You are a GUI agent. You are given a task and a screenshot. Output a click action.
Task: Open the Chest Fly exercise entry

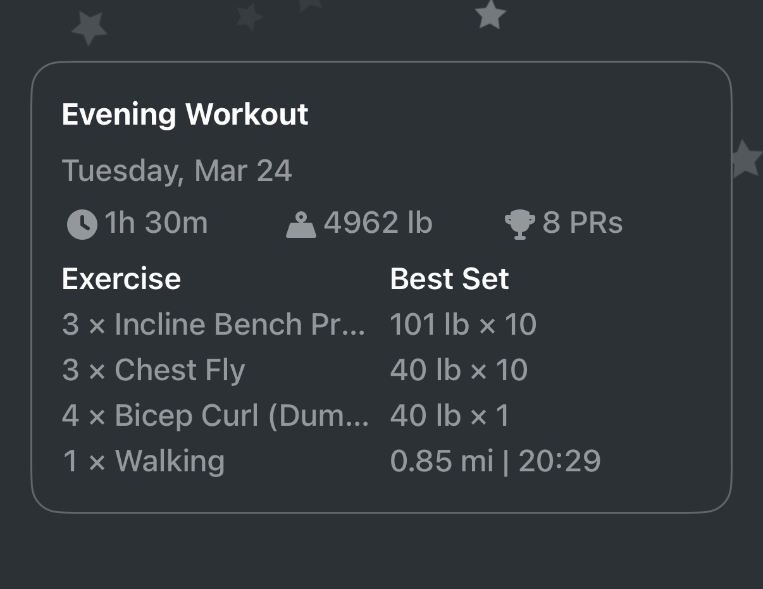point(153,369)
